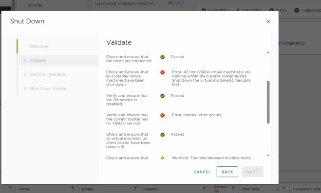Select the Validate step in wizard

58,60
